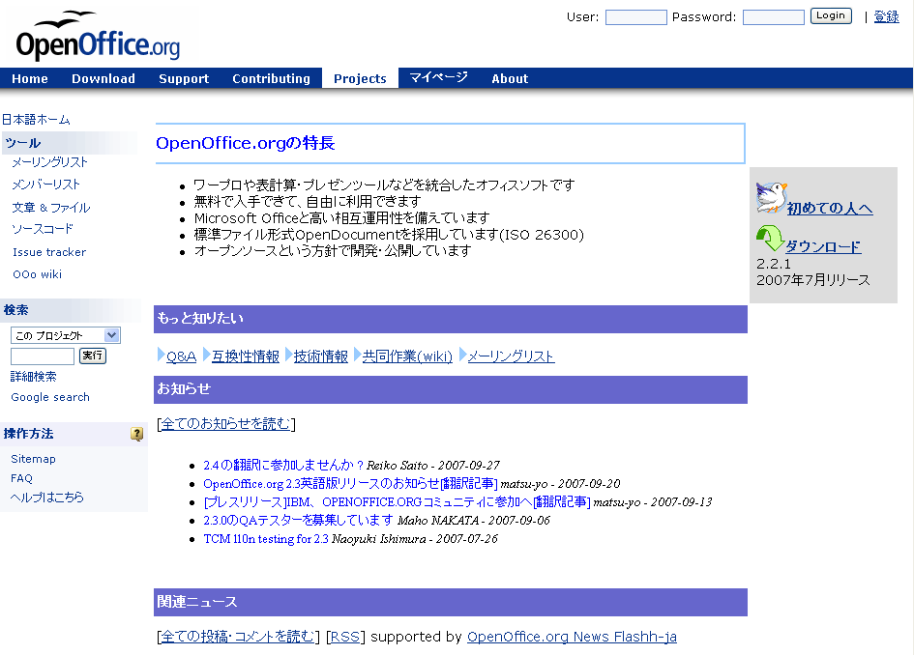Click the arrow icon before 技術情報
The width and height of the screenshot is (914, 655).
point(288,355)
